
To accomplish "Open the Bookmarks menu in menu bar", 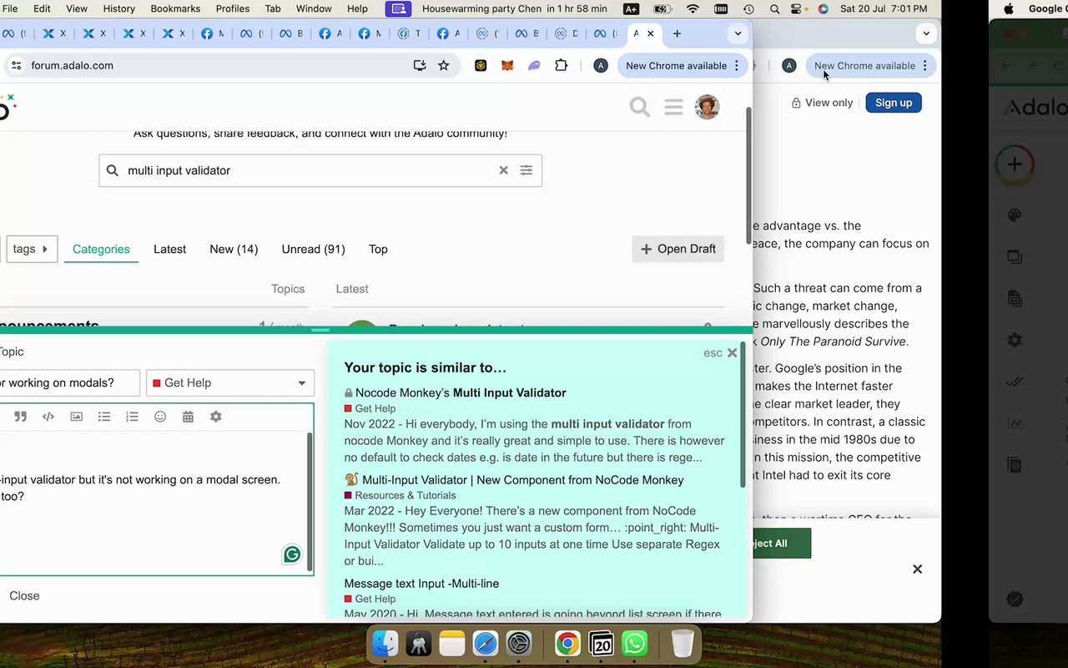I will [175, 8].
